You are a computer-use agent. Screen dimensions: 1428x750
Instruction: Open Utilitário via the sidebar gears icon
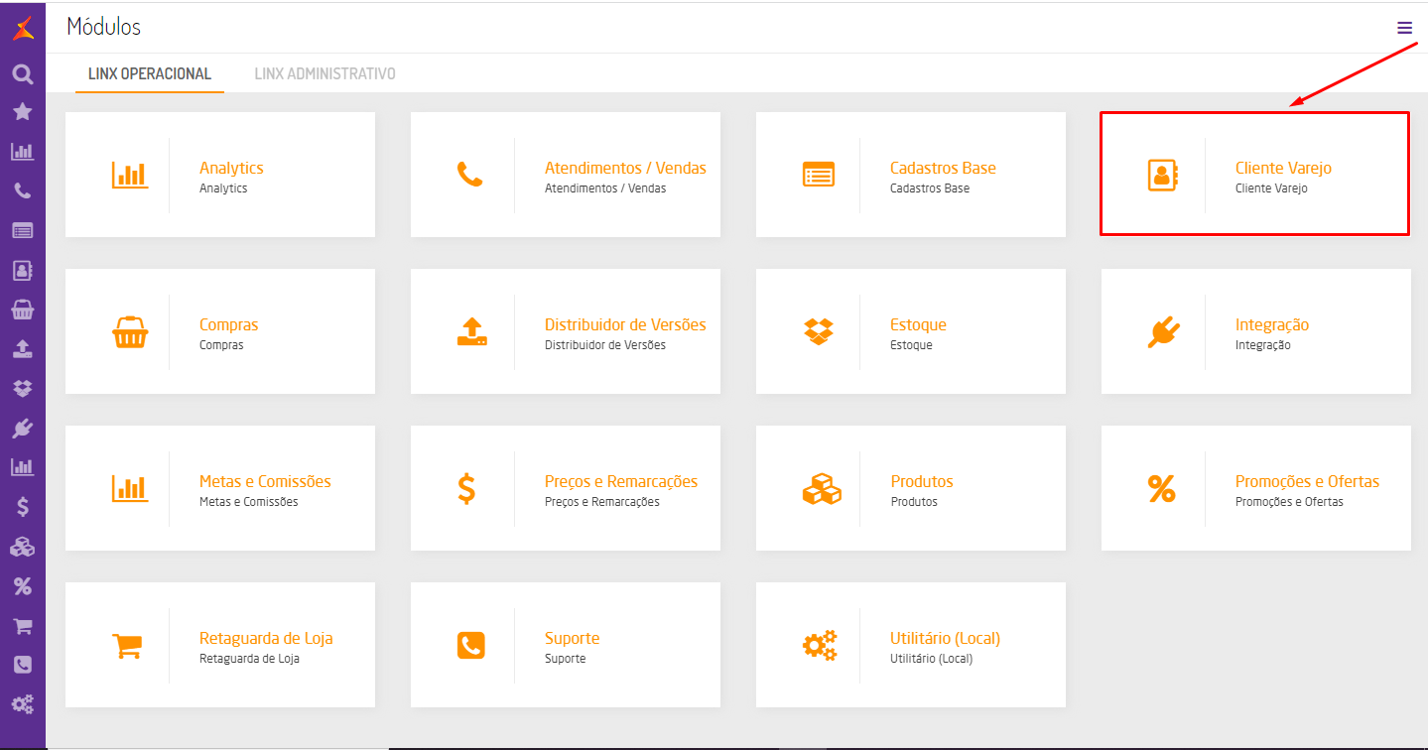pos(22,704)
